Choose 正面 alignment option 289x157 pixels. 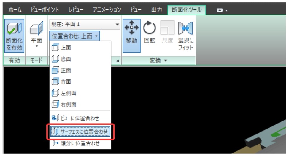coord(80,70)
